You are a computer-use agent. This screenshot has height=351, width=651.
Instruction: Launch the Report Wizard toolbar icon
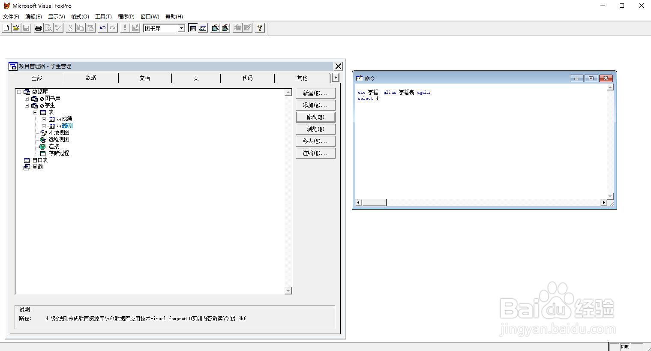(x=225, y=28)
